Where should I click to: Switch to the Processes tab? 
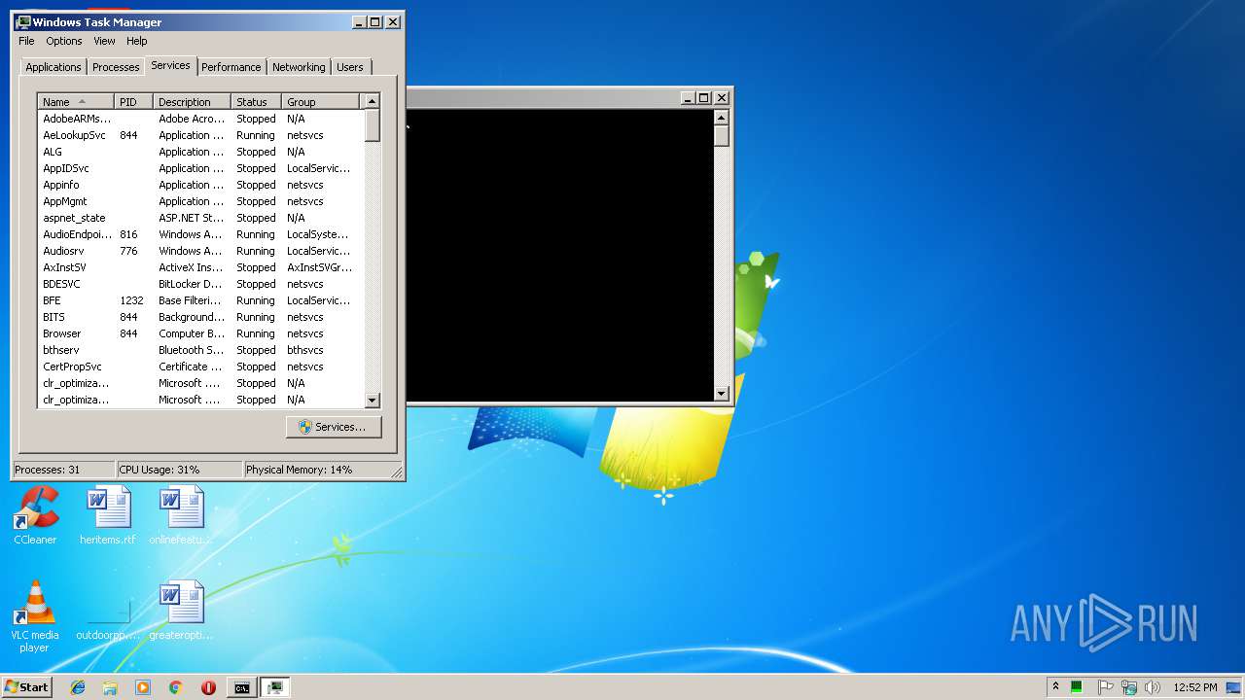(116, 67)
